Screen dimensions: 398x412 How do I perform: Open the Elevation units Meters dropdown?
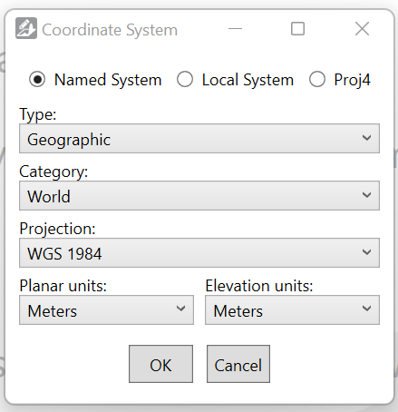pos(292,310)
